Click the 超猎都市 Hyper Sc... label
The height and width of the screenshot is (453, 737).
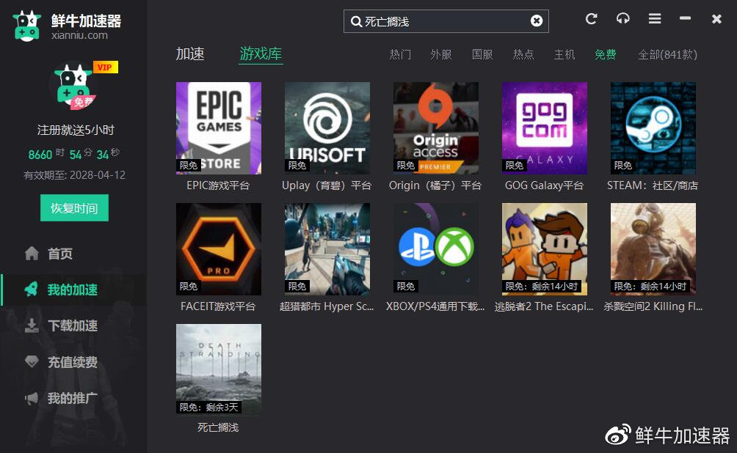pyautogui.click(x=327, y=306)
